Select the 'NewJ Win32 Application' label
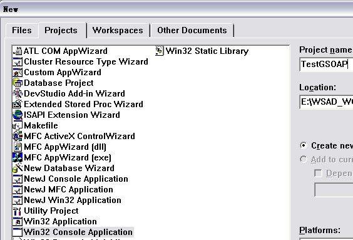 73,200
